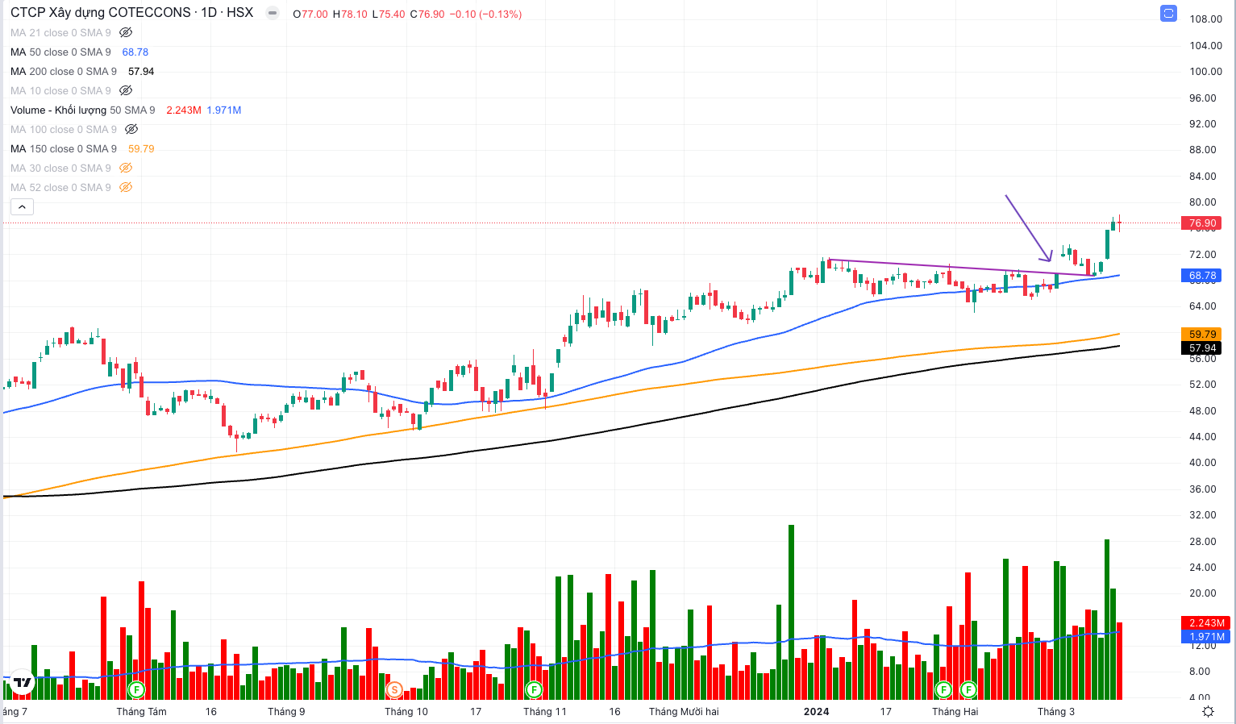Click the Tháng 3 label on time axis
Image resolution: width=1236 pixels, height=724 pixels.
(x=1055, y=712)
